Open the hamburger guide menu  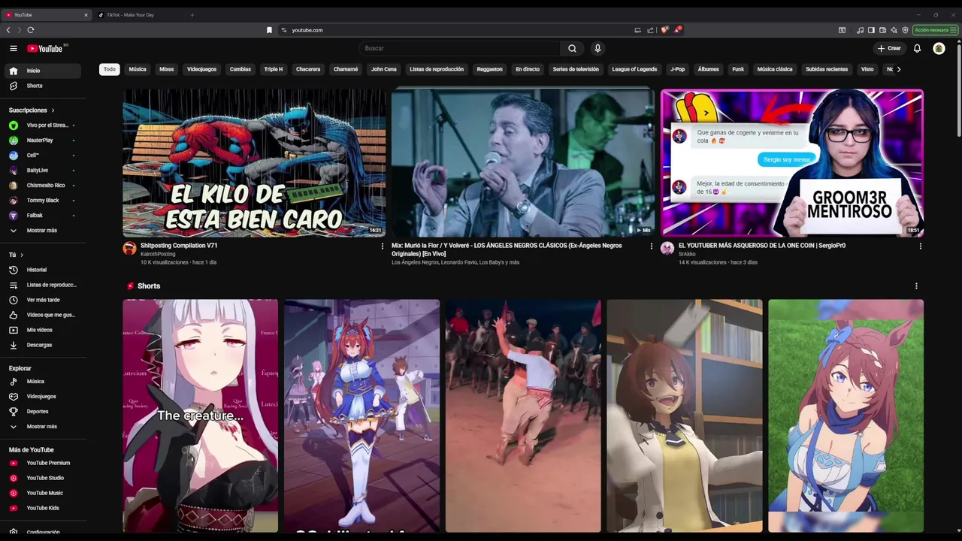click(14, 48)
